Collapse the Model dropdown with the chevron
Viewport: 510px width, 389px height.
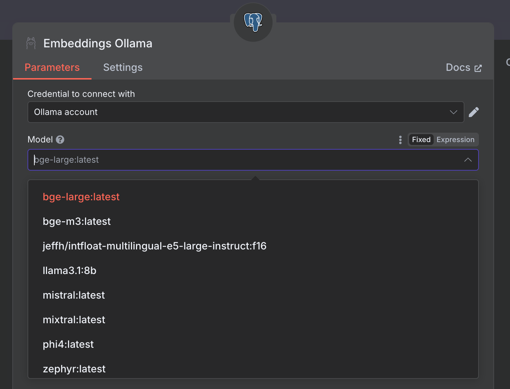tap(468, 160)
